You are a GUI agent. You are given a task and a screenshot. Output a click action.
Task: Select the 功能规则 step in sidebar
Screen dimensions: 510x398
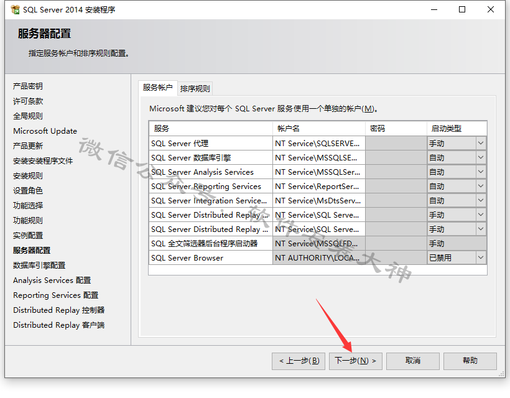28,221
